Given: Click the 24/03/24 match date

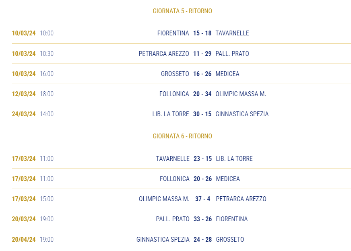Looking at the screenshot, I should [24, 114].
